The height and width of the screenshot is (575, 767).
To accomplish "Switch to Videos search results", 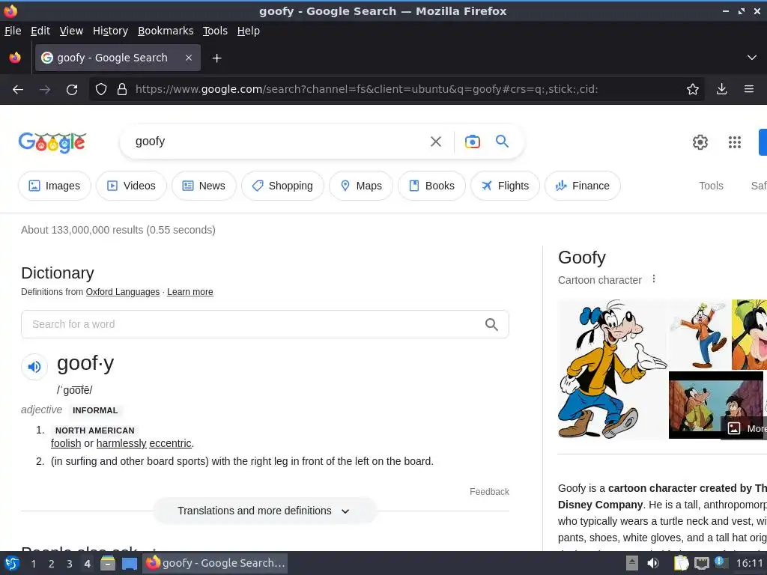I will 131,186.
